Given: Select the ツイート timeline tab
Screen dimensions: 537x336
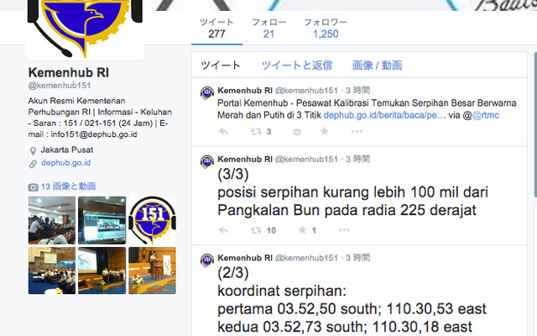Looking at the screenshot, I should 221,66.
